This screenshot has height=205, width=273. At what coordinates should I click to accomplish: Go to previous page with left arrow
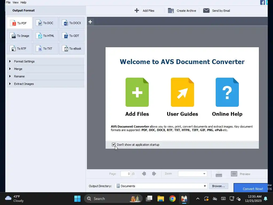point(144,174)
